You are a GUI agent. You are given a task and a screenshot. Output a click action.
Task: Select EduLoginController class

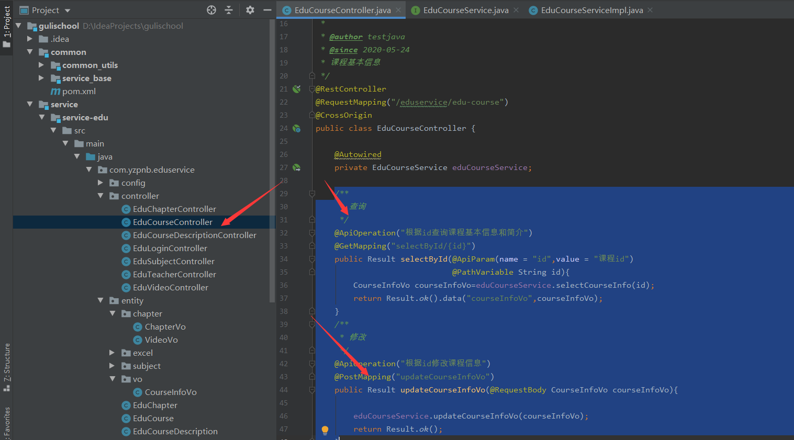click(x=164, y=248)
